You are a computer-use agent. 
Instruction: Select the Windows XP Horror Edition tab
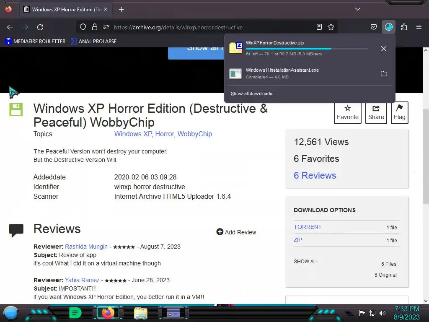66,10
